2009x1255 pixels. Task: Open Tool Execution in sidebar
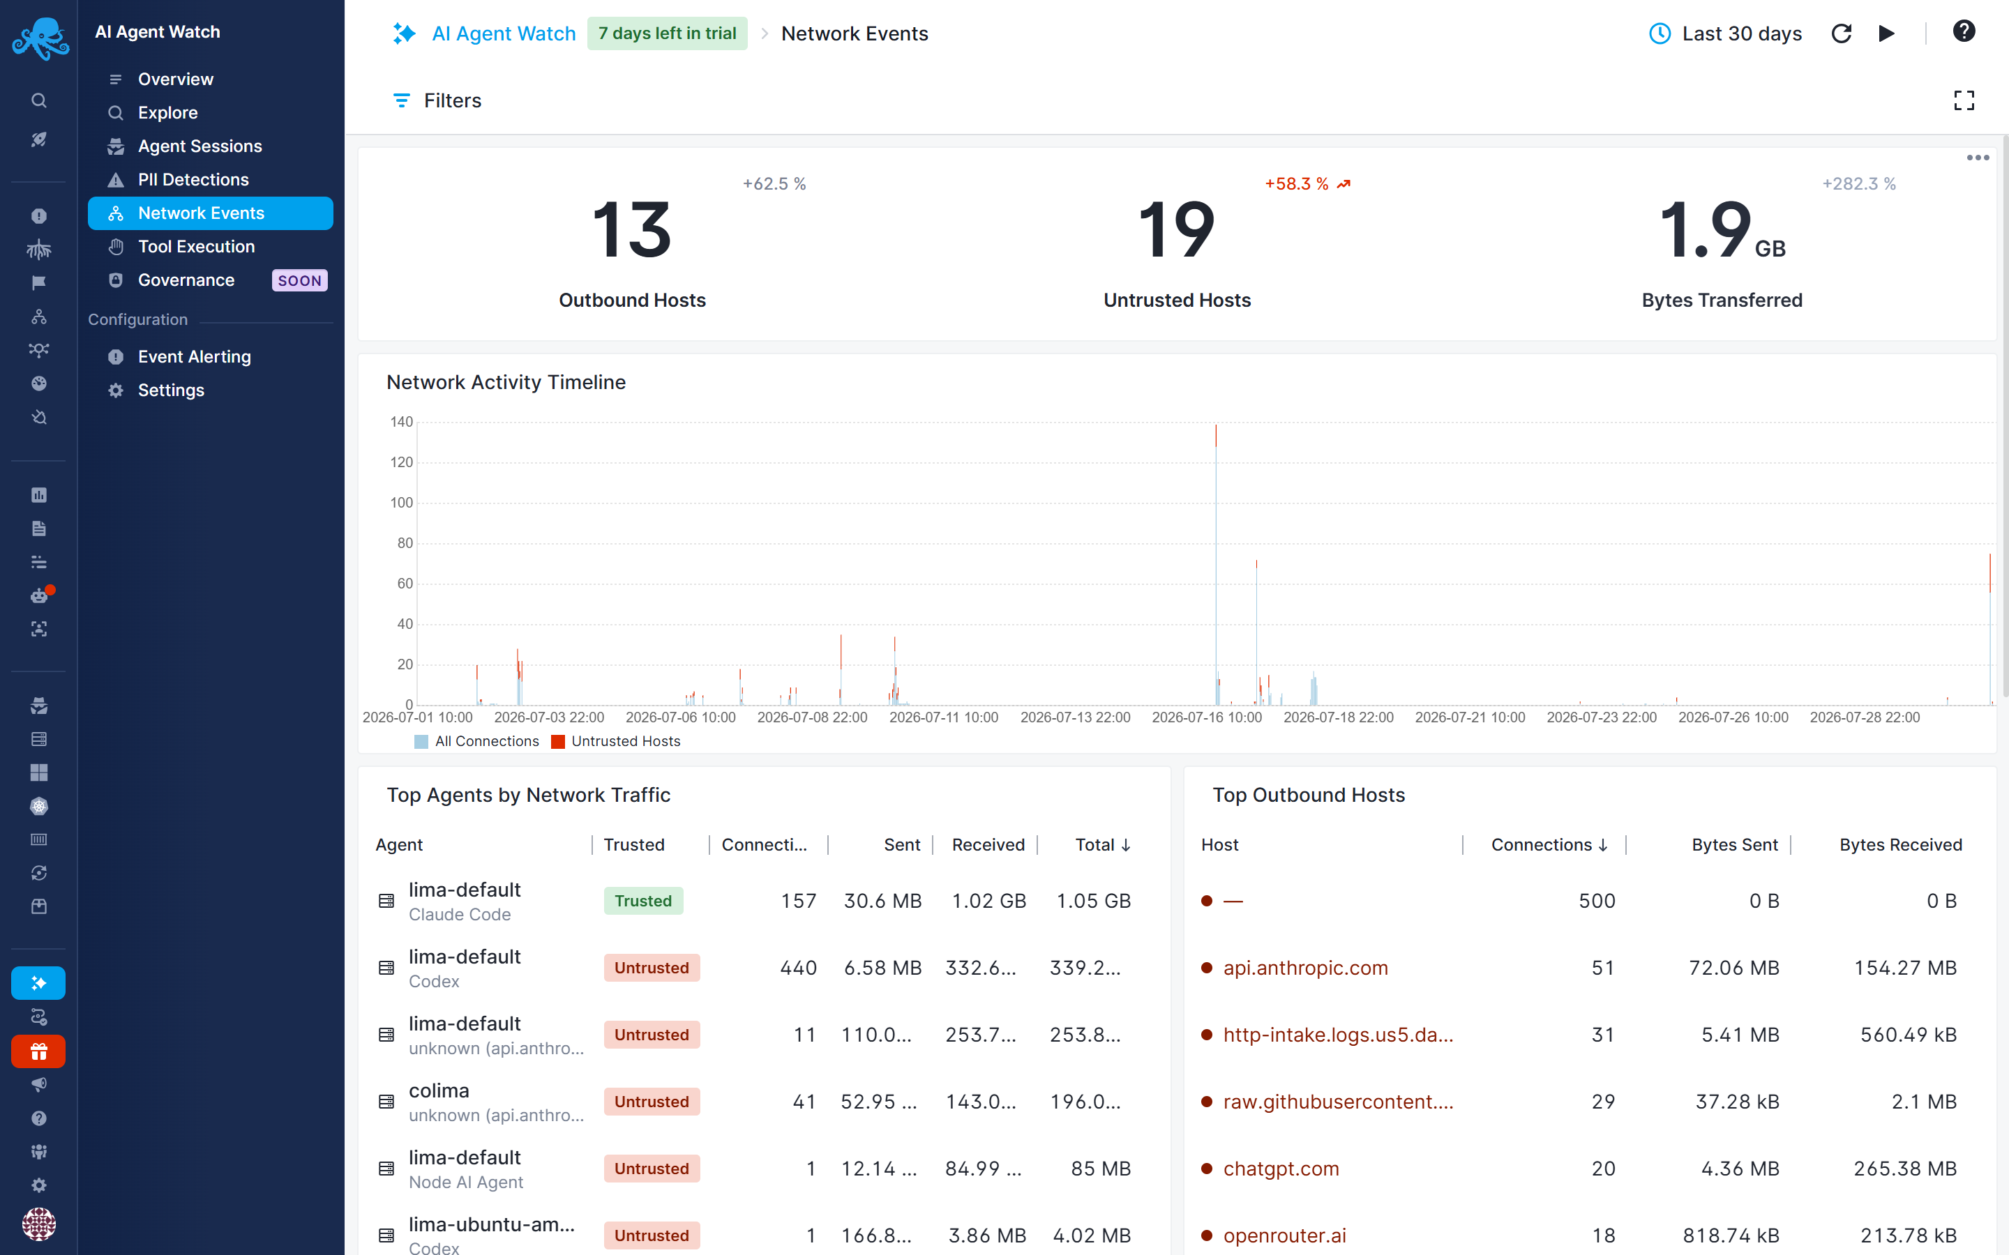click(210, 247)
